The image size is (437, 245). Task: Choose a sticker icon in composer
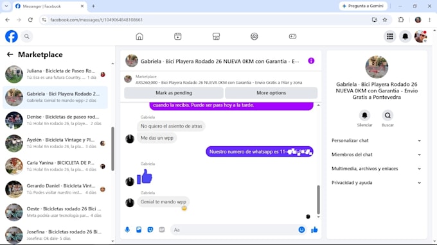[150, 230]
